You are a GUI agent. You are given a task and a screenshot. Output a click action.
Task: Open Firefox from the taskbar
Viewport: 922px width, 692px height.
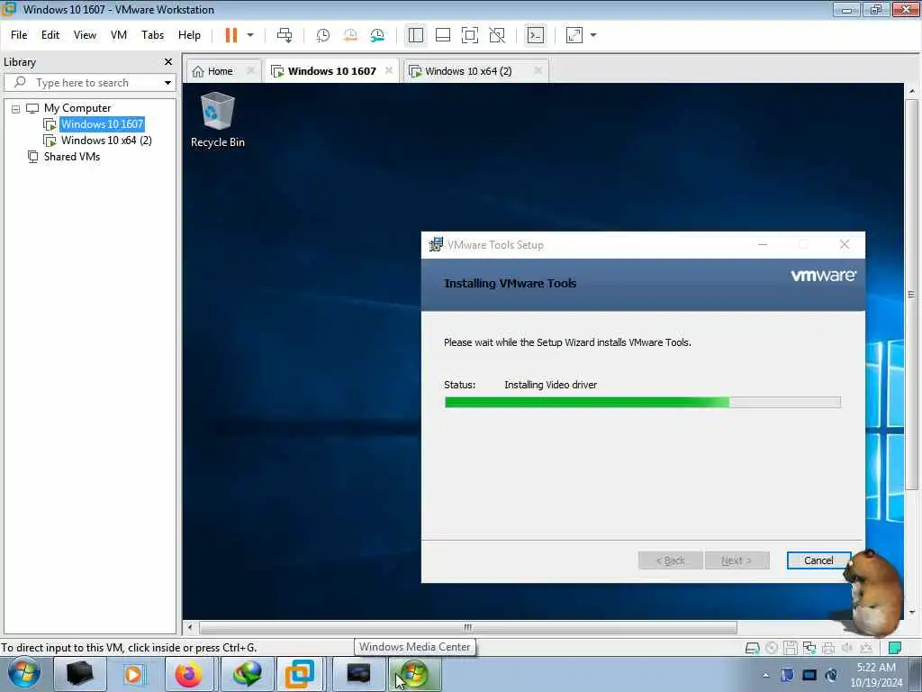click(x=189, y=674)
